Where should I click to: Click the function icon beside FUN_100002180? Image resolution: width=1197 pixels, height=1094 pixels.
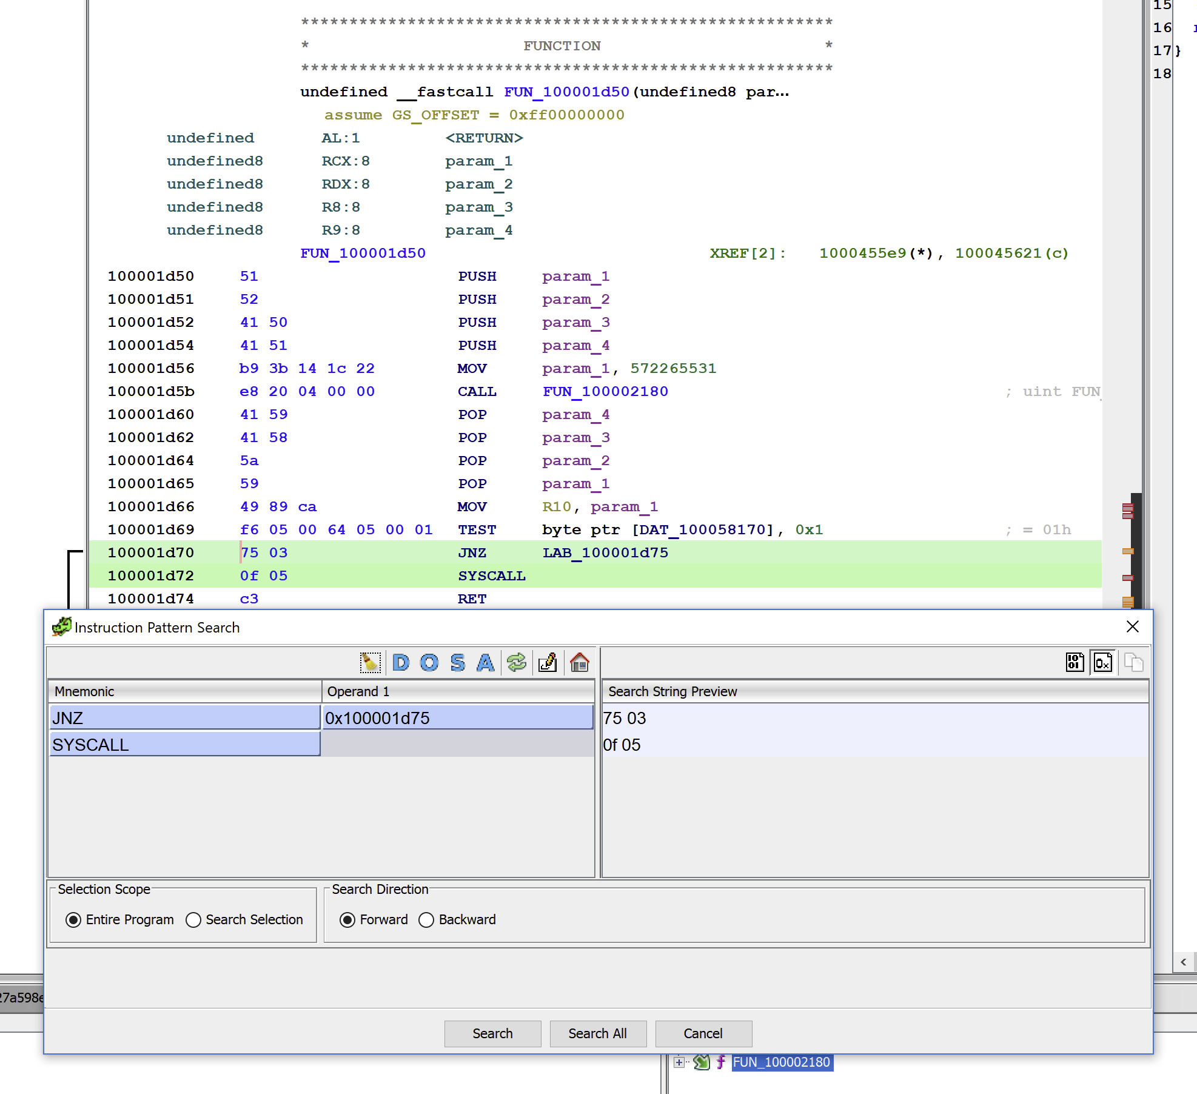coord(721,1062)
